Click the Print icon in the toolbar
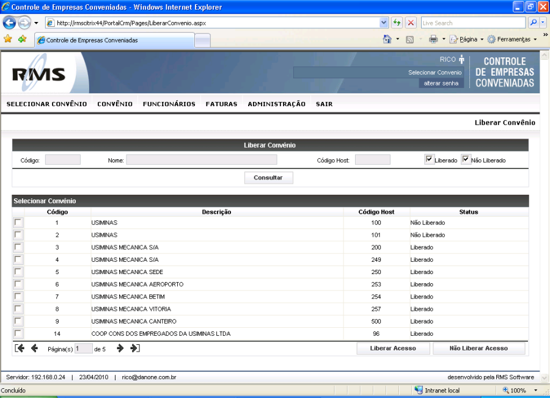This screenshot has width=550, height=398. 433,39
